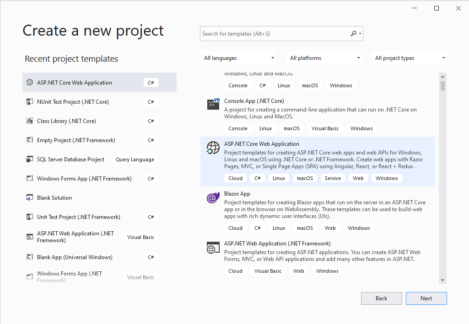Click the search magnifier icon

pos(354,33)
